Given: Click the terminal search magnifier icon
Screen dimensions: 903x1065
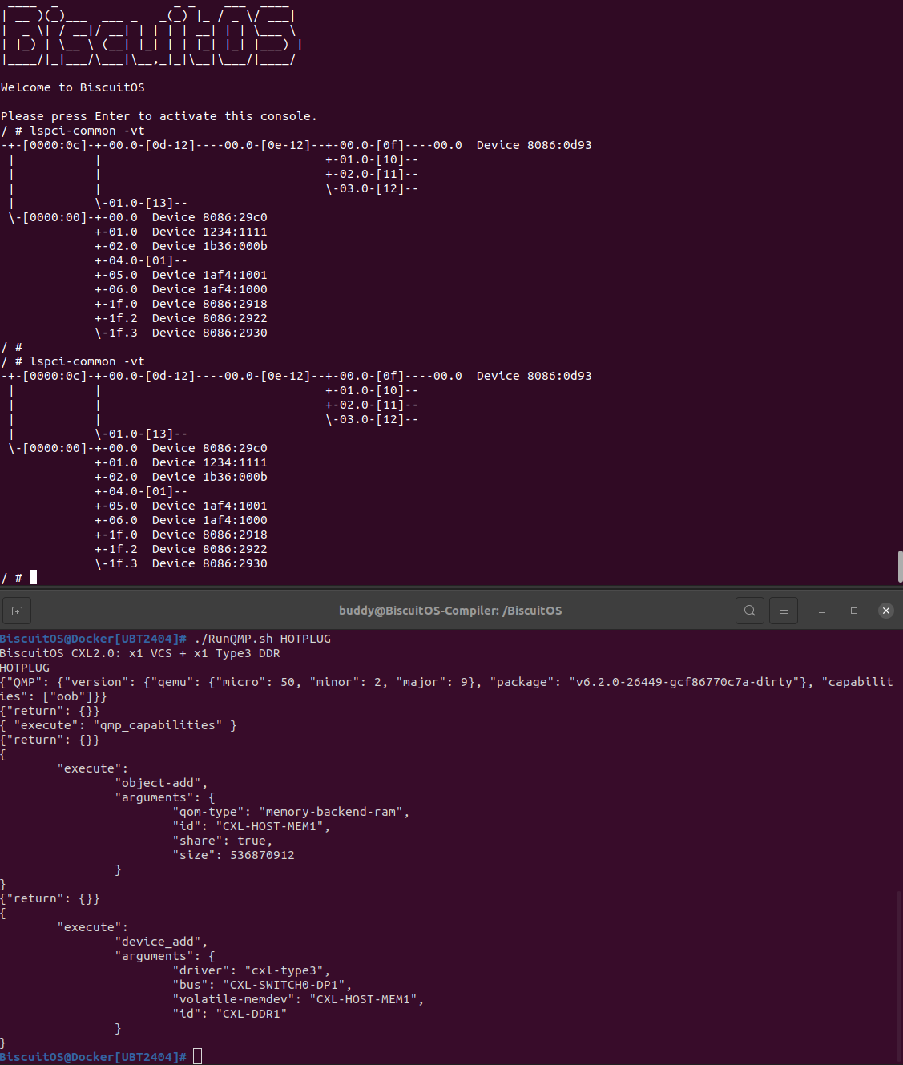Looking at the screenshot, I should 749,611.
